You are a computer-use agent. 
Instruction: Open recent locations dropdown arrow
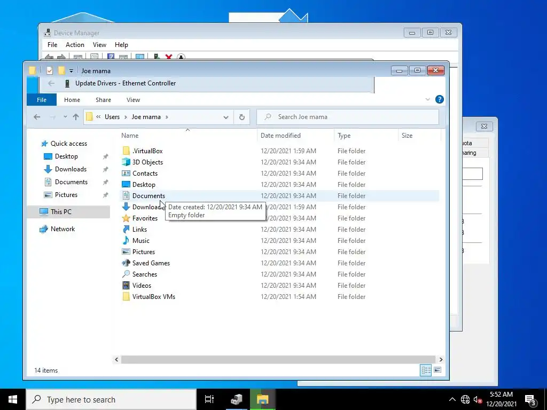pos(65,117)
